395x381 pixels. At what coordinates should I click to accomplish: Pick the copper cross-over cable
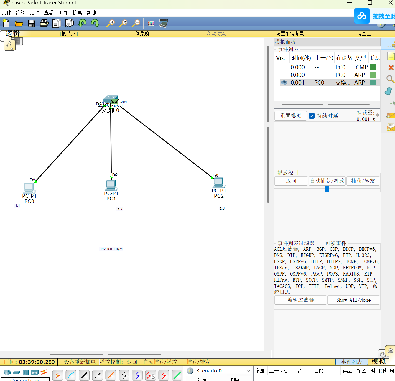pos(98,375)
